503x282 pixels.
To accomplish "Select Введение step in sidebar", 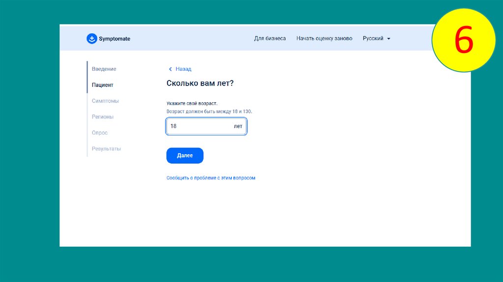I will 104,69.
